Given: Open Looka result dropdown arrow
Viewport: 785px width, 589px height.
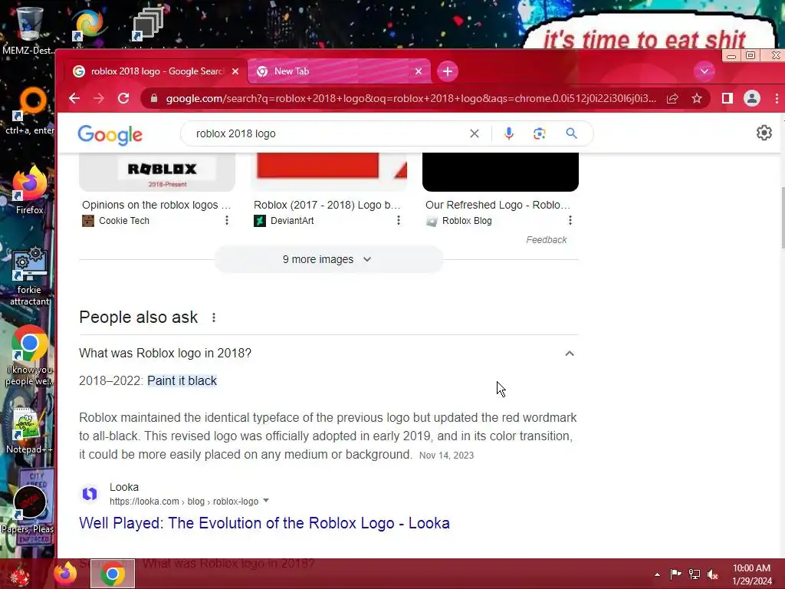Looking at the screenshot, I should tap(266, 500).
